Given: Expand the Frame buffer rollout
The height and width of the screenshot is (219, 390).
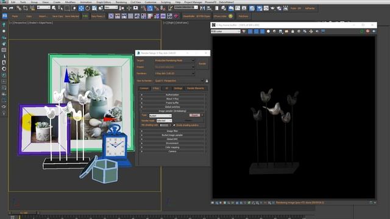Looking at the screenshot, I should point(172,103).
